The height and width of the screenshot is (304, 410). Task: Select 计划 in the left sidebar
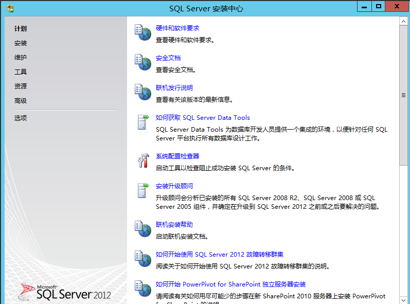(21, 29)
